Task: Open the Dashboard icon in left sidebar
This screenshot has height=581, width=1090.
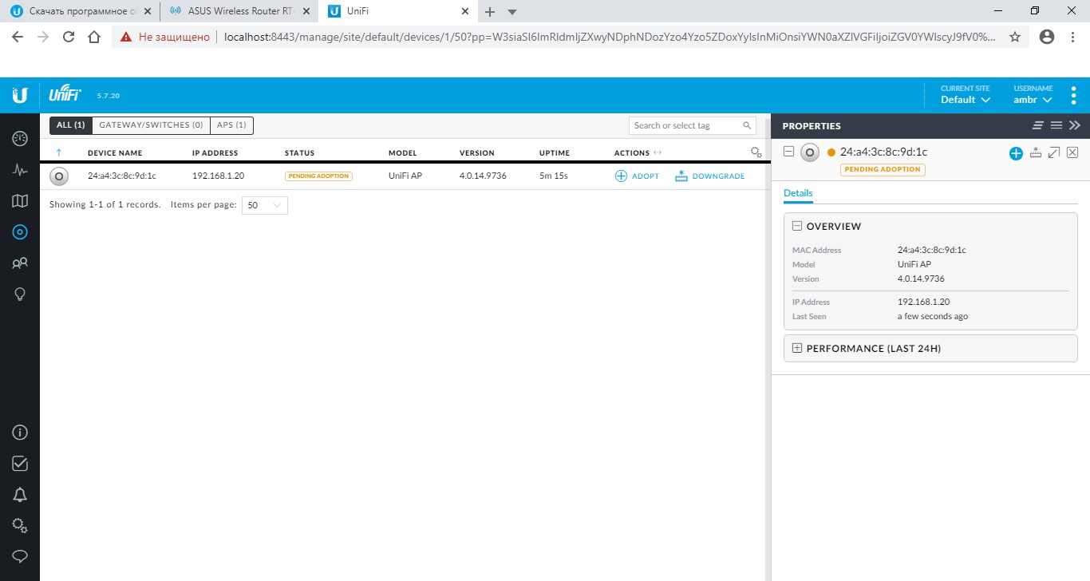Action: click(x=20, y=139)
